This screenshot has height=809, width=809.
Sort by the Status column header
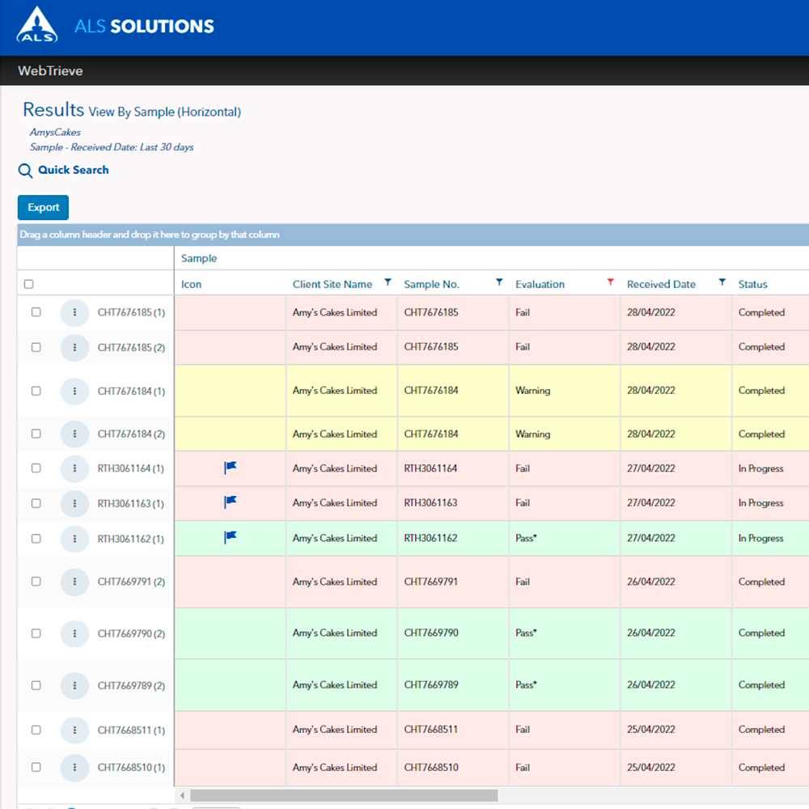point(752,284)
